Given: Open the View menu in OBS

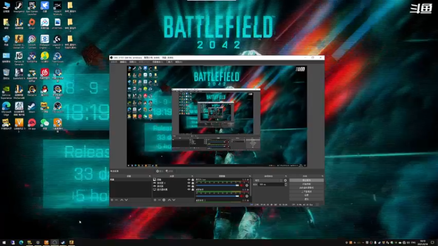Looking at the screenshot, I should point(132,62).
